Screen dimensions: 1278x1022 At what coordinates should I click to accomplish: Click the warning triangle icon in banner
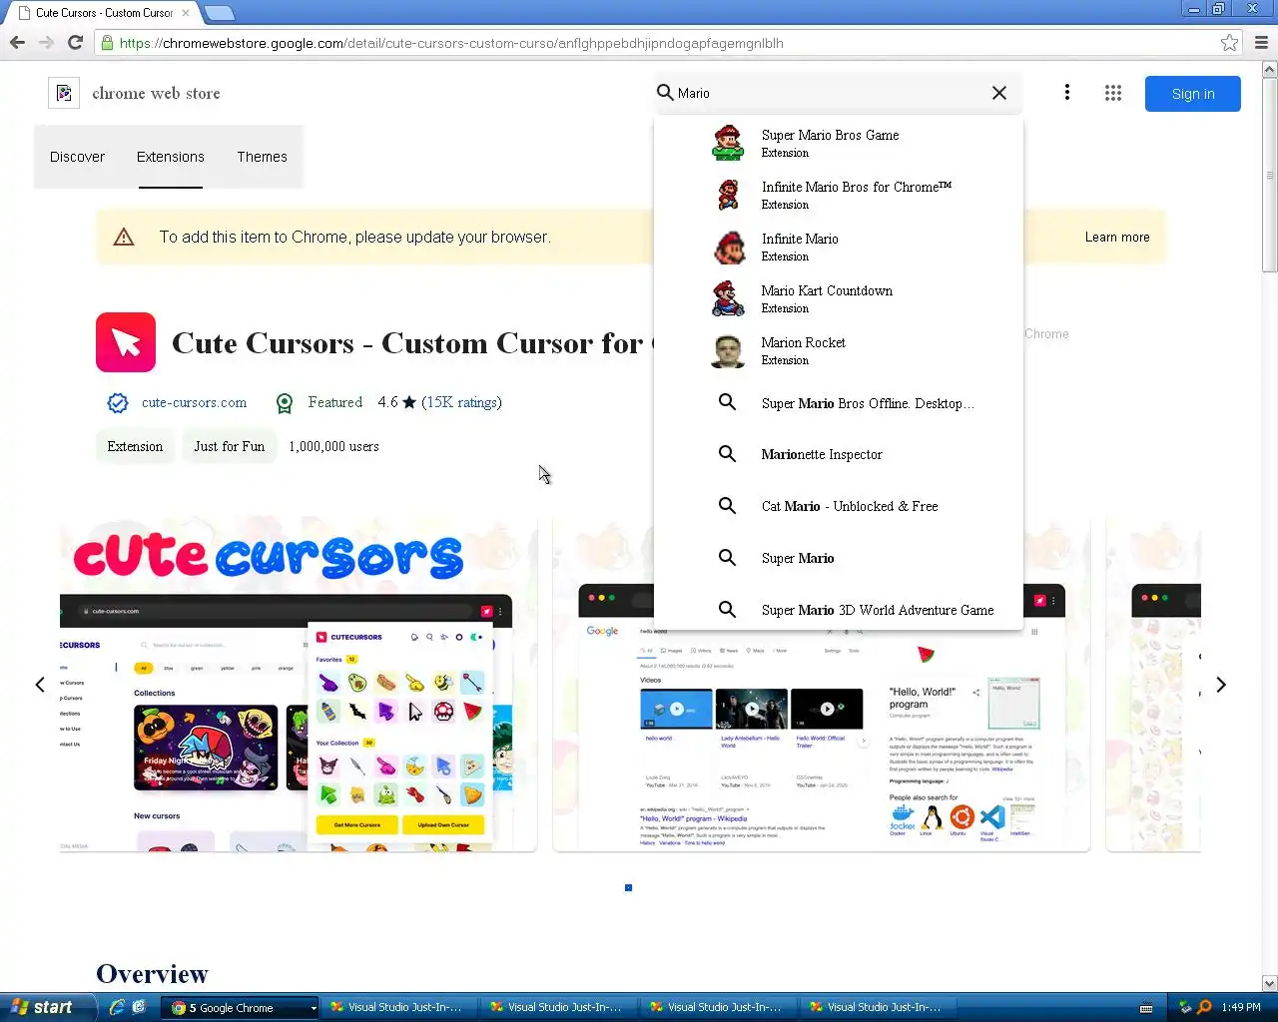pos(124,237)
